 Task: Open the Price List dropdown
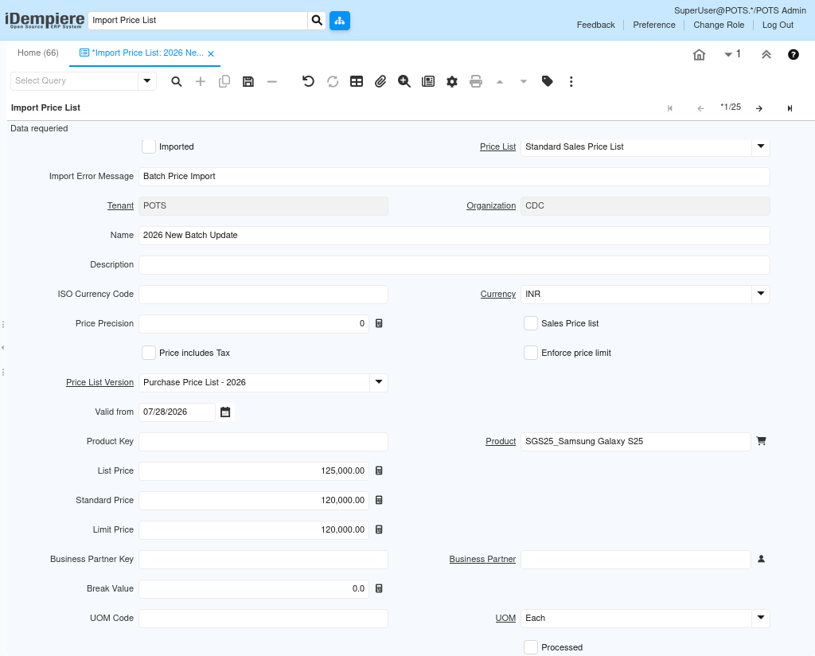coord(761,146)
